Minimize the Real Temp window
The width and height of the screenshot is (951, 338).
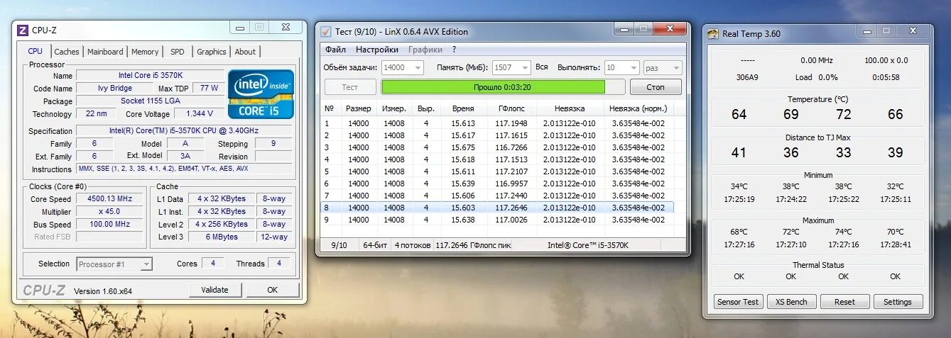pyautogui.click(x=868, y=30)
